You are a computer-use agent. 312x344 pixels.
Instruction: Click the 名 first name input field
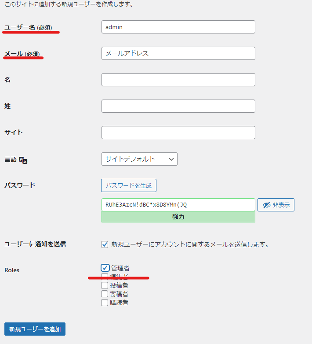[178, 80]
